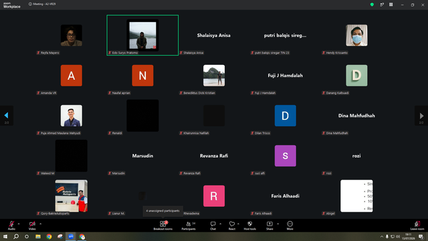Click icon left of the grid view icon

point(382,5)
